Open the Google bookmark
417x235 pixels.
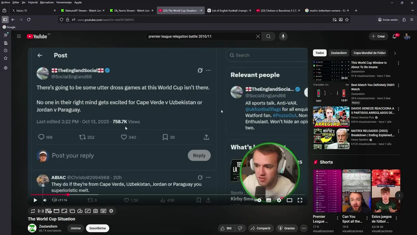coord(9,27)
